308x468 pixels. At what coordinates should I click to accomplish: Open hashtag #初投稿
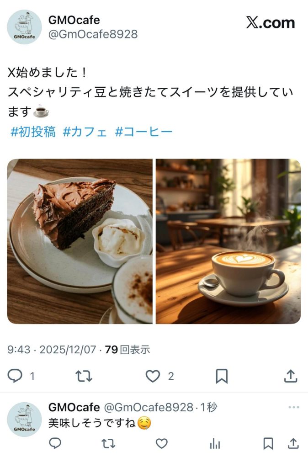(33, 131)
